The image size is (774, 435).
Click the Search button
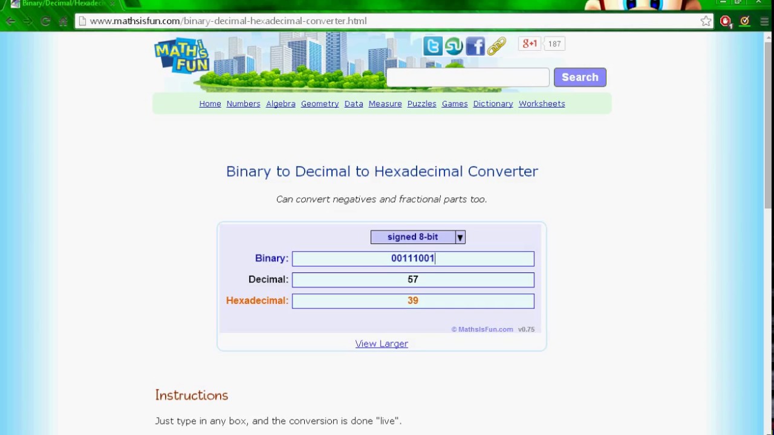coord(580,77)
